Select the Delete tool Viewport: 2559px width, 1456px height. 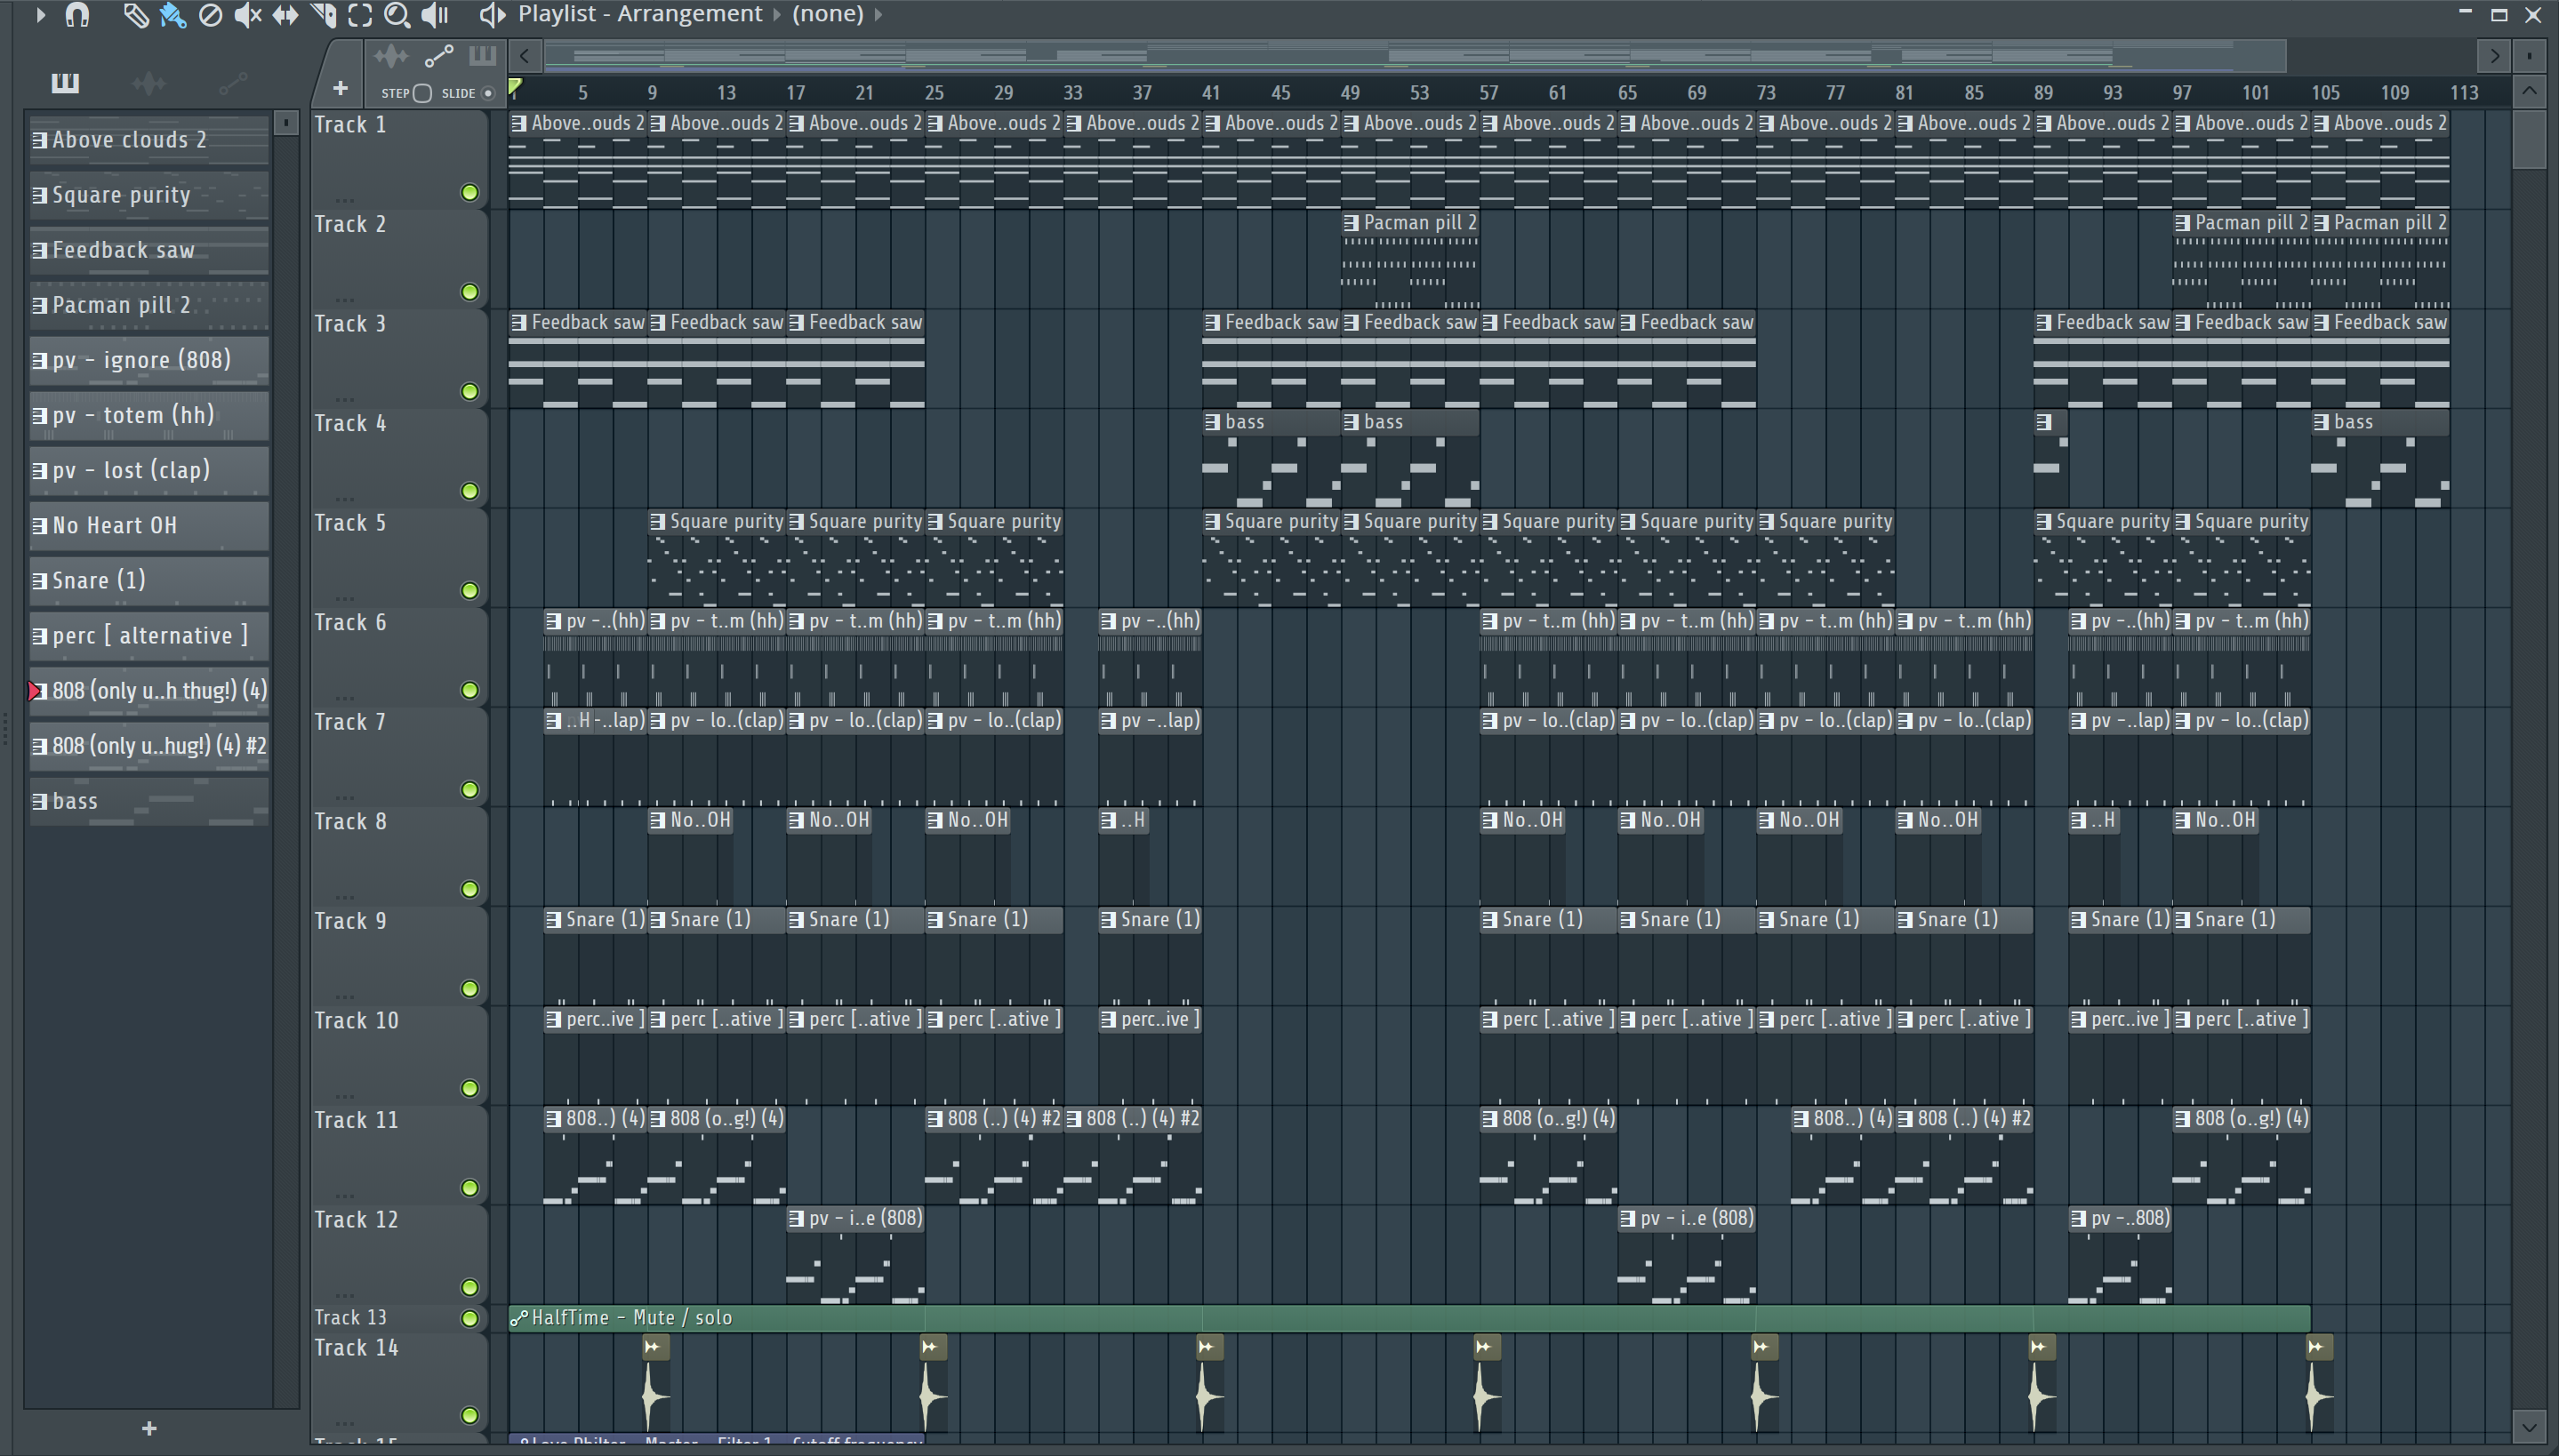(210, 14)
